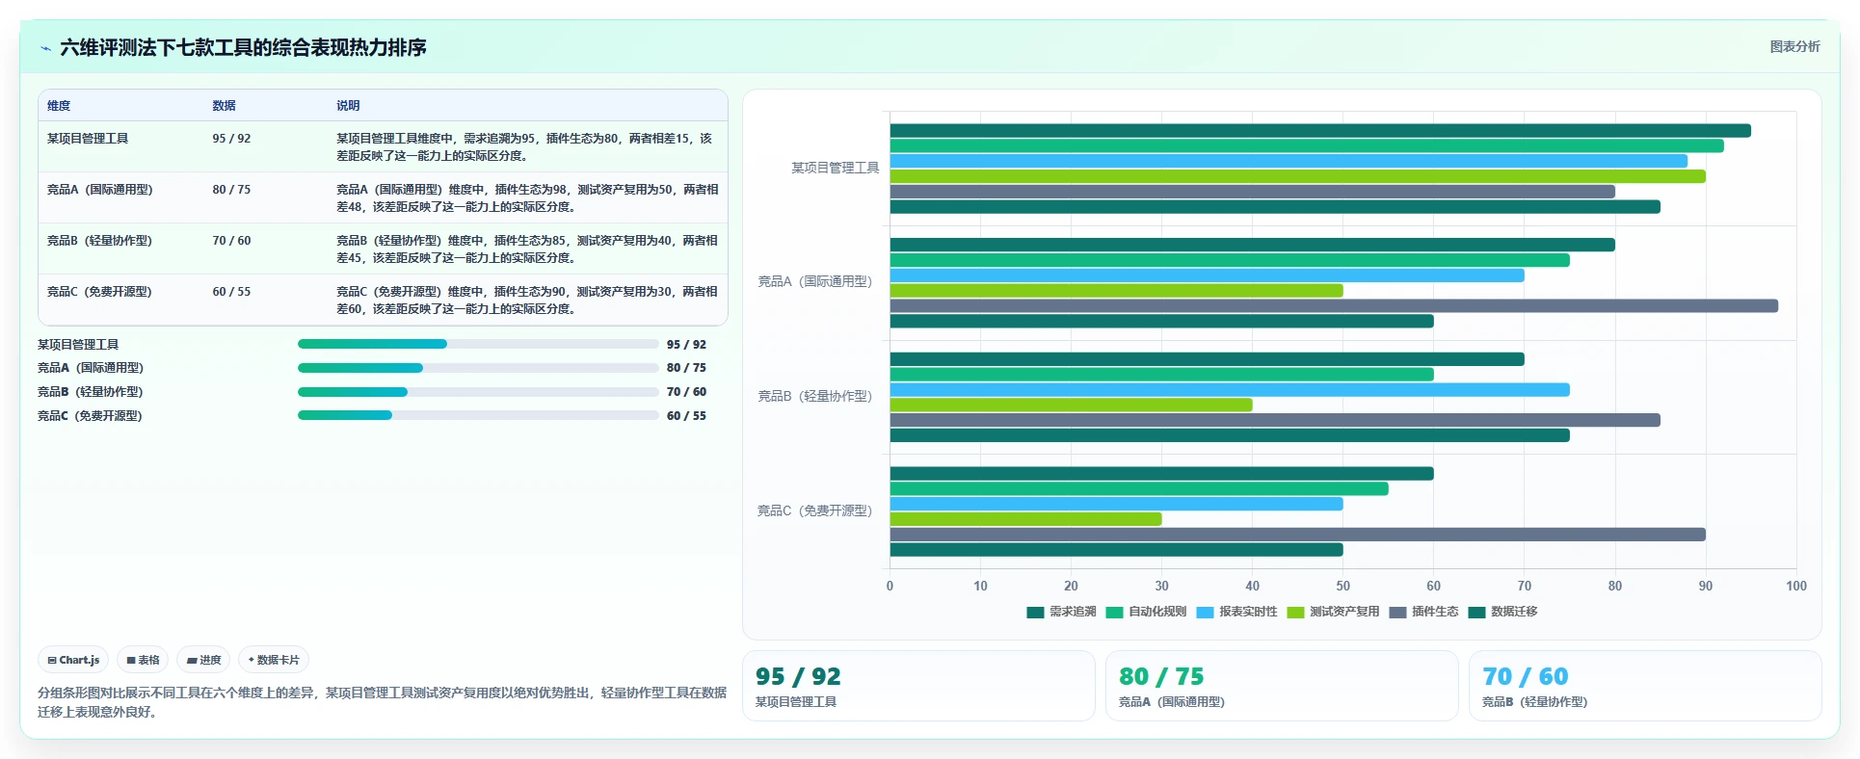1860x759 pixels.
Task: Click the 维度 column header
Action: pyautogui.click(x=59, y=106)
